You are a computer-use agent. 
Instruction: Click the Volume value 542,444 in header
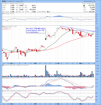tap(91, 12)
